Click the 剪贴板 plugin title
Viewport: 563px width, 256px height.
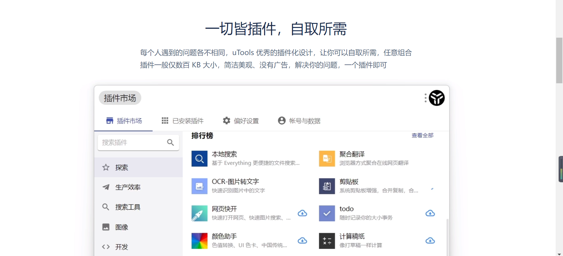click(349, 182)
